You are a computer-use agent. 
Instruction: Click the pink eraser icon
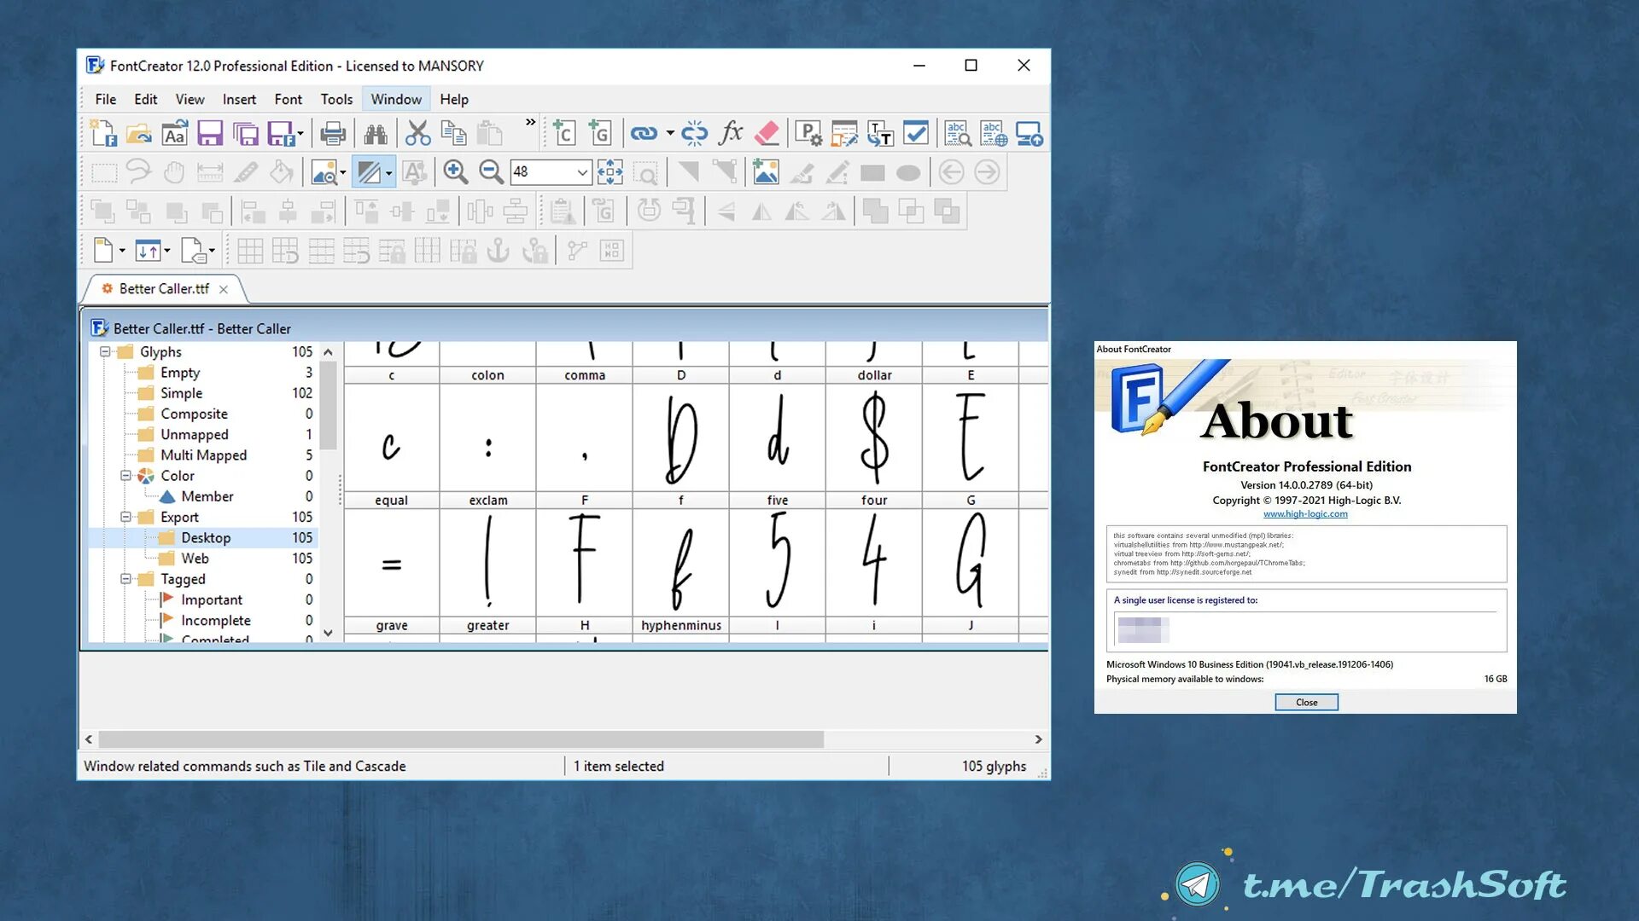tap(767, 134)
